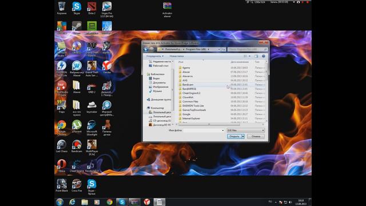
Task: Launch uTorrent from the desktop
Action: coord(77,126)
